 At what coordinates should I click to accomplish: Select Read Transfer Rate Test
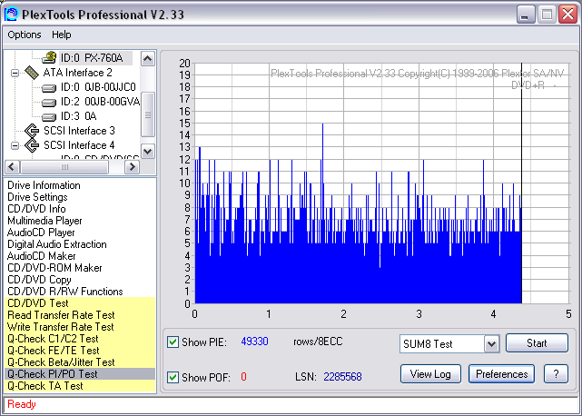pyautogui.click(x=80, y=315)
